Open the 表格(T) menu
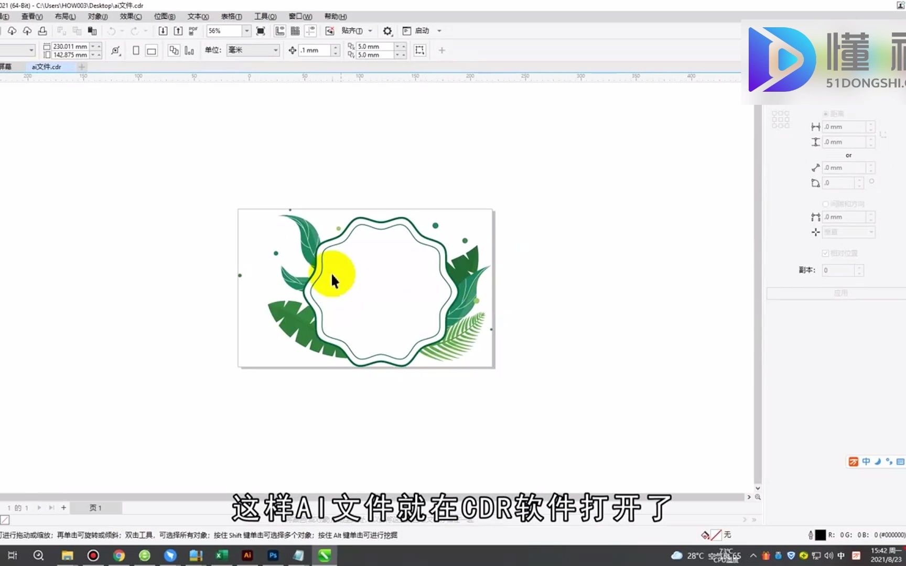The image size is (906, 566). coord(231,16)
